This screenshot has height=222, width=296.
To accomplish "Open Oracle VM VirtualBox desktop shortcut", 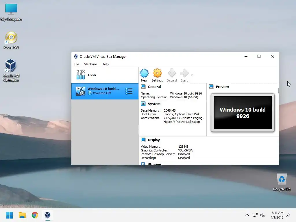I will pyautogui.click(x=11, y=71).
